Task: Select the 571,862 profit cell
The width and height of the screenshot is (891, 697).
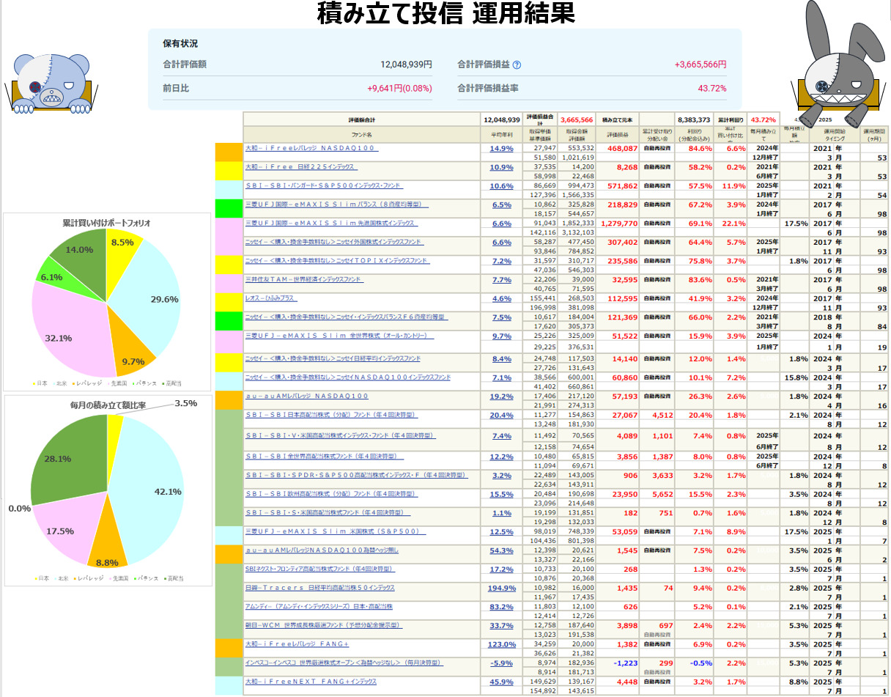Action: pyautogui.click(x=618, y=186)
